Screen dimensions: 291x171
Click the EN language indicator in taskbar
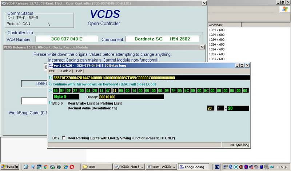(217, 167)
